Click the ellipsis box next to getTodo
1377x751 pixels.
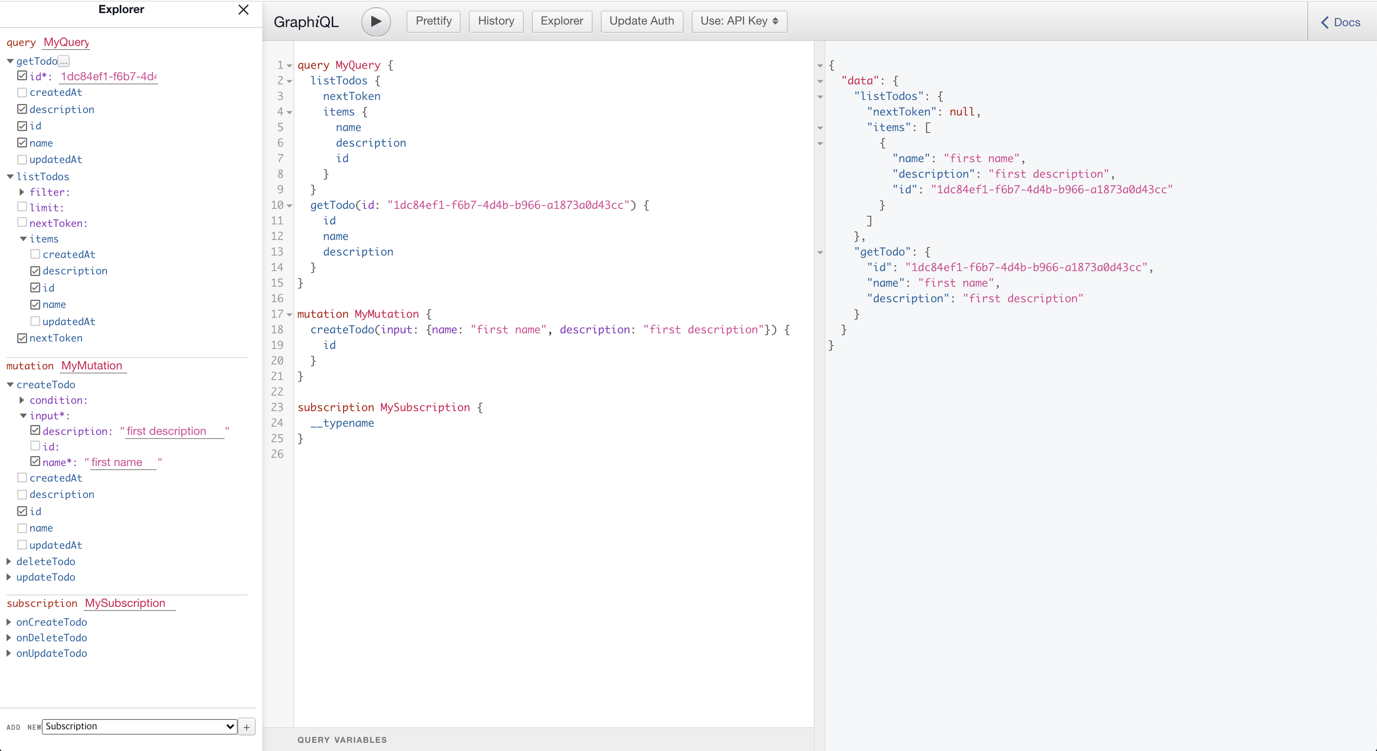[x=64, y=61]
